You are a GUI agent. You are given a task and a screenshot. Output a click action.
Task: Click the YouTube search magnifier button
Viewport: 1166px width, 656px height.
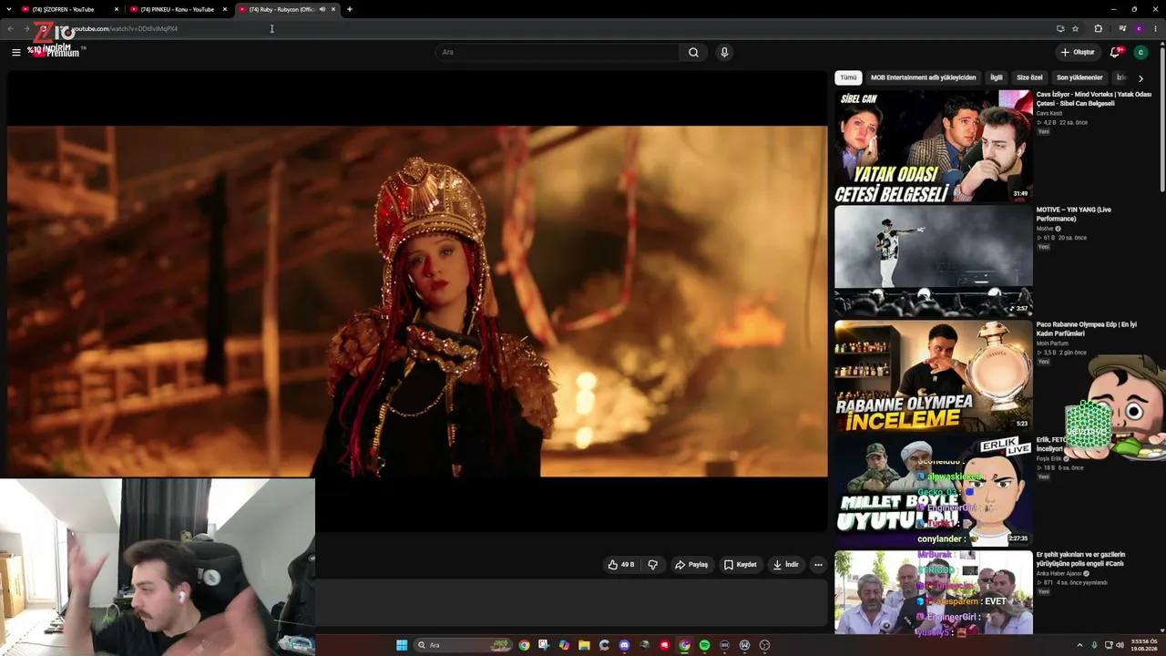point(693,52)
